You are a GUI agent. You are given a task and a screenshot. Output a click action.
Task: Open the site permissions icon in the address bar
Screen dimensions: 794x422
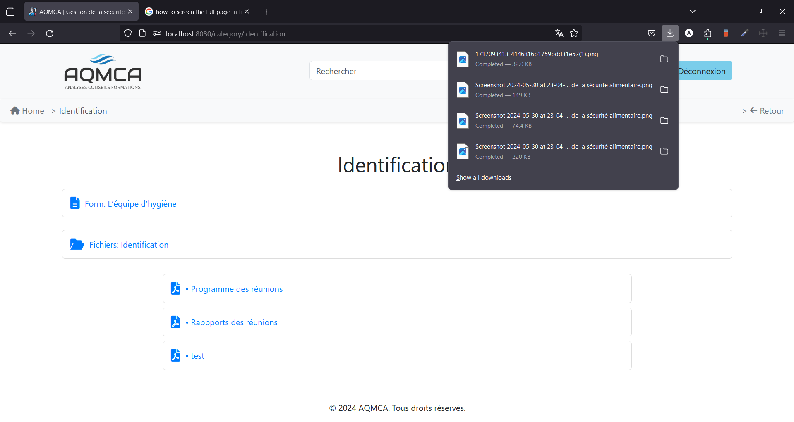pos(157,33)
